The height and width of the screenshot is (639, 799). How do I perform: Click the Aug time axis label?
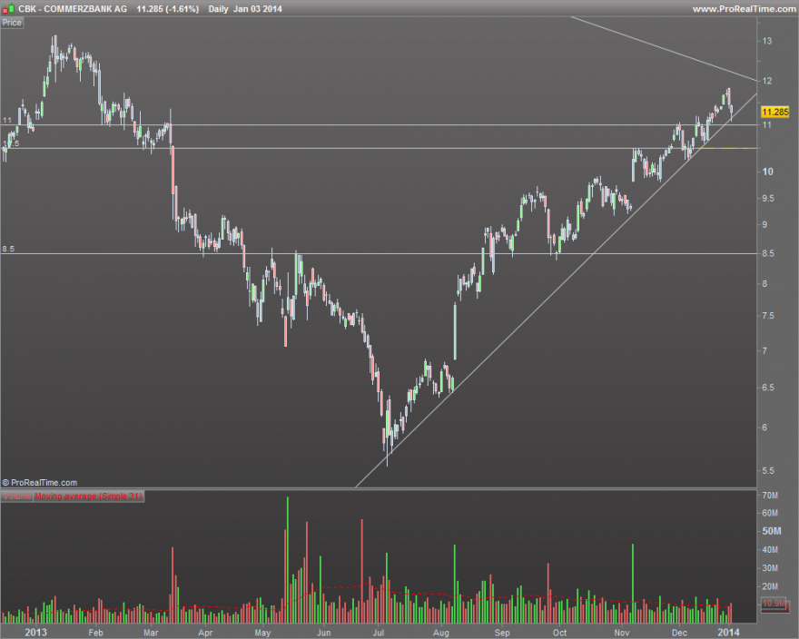coord(440,633)
